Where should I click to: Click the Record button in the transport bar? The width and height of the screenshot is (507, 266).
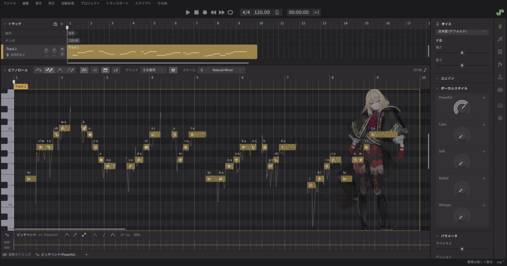[x=204, y=12]
